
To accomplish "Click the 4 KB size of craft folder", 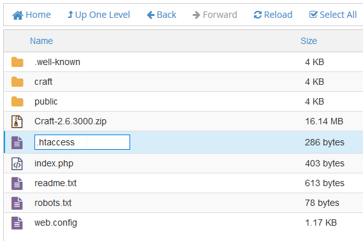I will coord(315,82).
